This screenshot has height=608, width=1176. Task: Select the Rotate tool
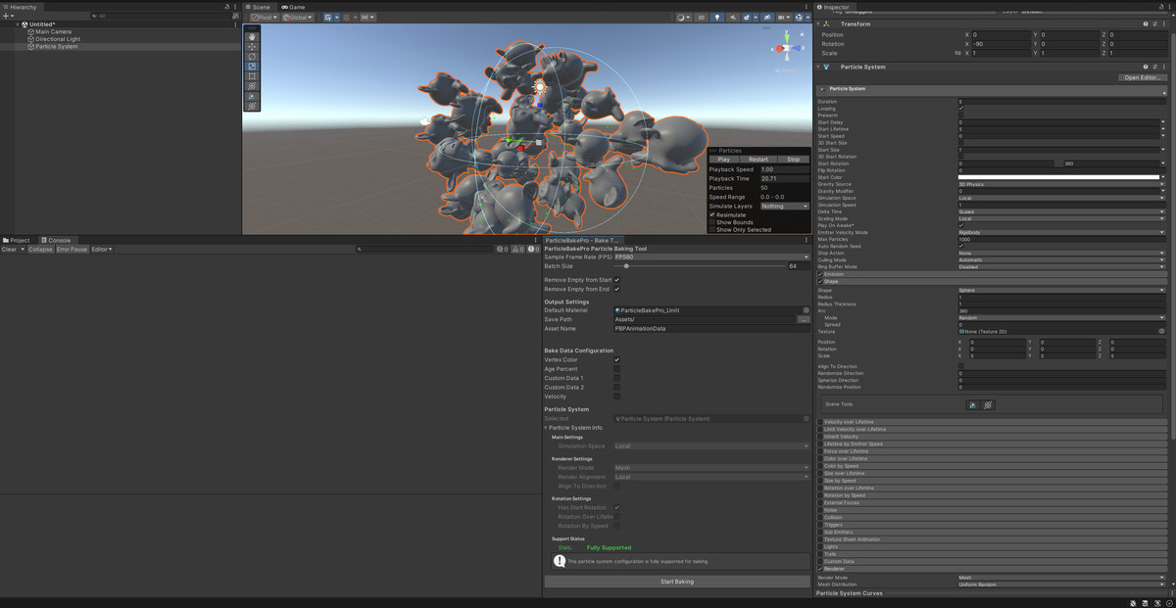253,55
